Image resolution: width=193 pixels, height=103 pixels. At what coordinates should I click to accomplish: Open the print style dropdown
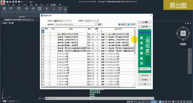click(x=90, y=21)
